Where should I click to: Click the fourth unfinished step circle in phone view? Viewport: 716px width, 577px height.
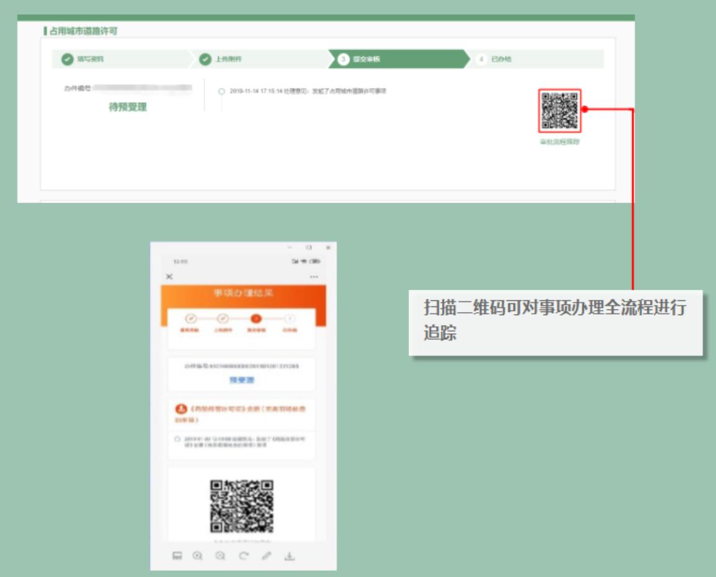(289, 318)
